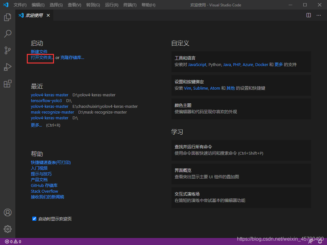The width and height of the screenshot is (327, 245).
Task: Open the 查看(V) menu
Action: (x=74, y=5)
